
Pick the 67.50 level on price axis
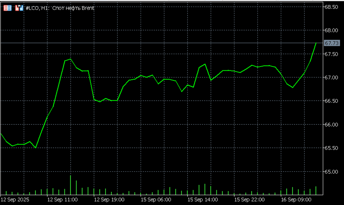331,54
